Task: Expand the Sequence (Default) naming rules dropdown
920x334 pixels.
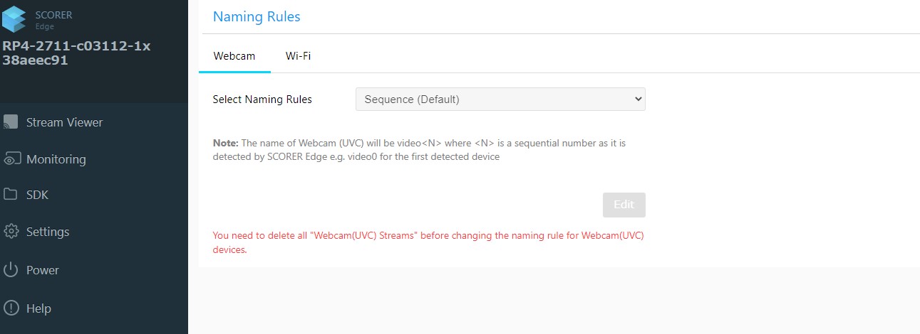Action: click(500, 99)
